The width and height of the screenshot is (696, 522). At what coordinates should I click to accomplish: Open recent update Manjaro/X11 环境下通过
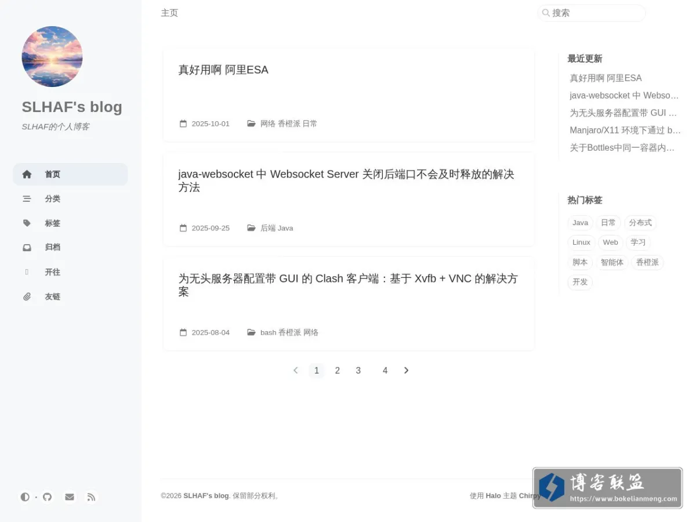[625, 130]
